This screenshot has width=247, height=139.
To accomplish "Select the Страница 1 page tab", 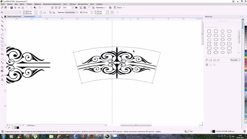I will (31, 125).
